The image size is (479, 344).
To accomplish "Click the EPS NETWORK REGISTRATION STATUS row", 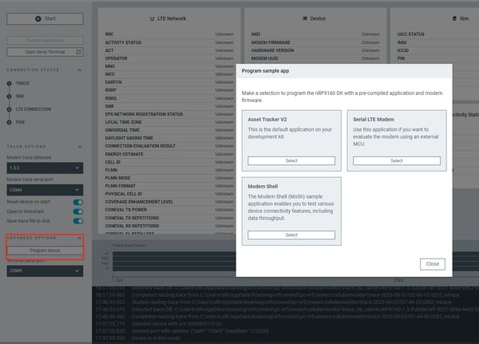I will [x=169, y=114].
